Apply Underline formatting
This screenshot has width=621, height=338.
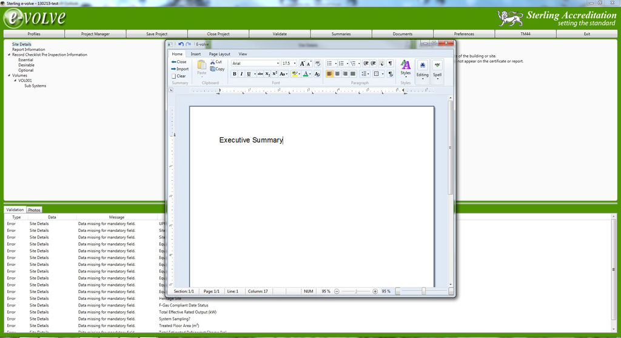pos(249,74)
